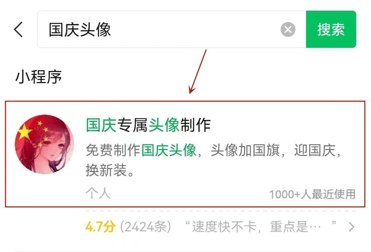Click the 头像加国旗 text in description
Screen dimensions: 371x252
click(245, 150)
